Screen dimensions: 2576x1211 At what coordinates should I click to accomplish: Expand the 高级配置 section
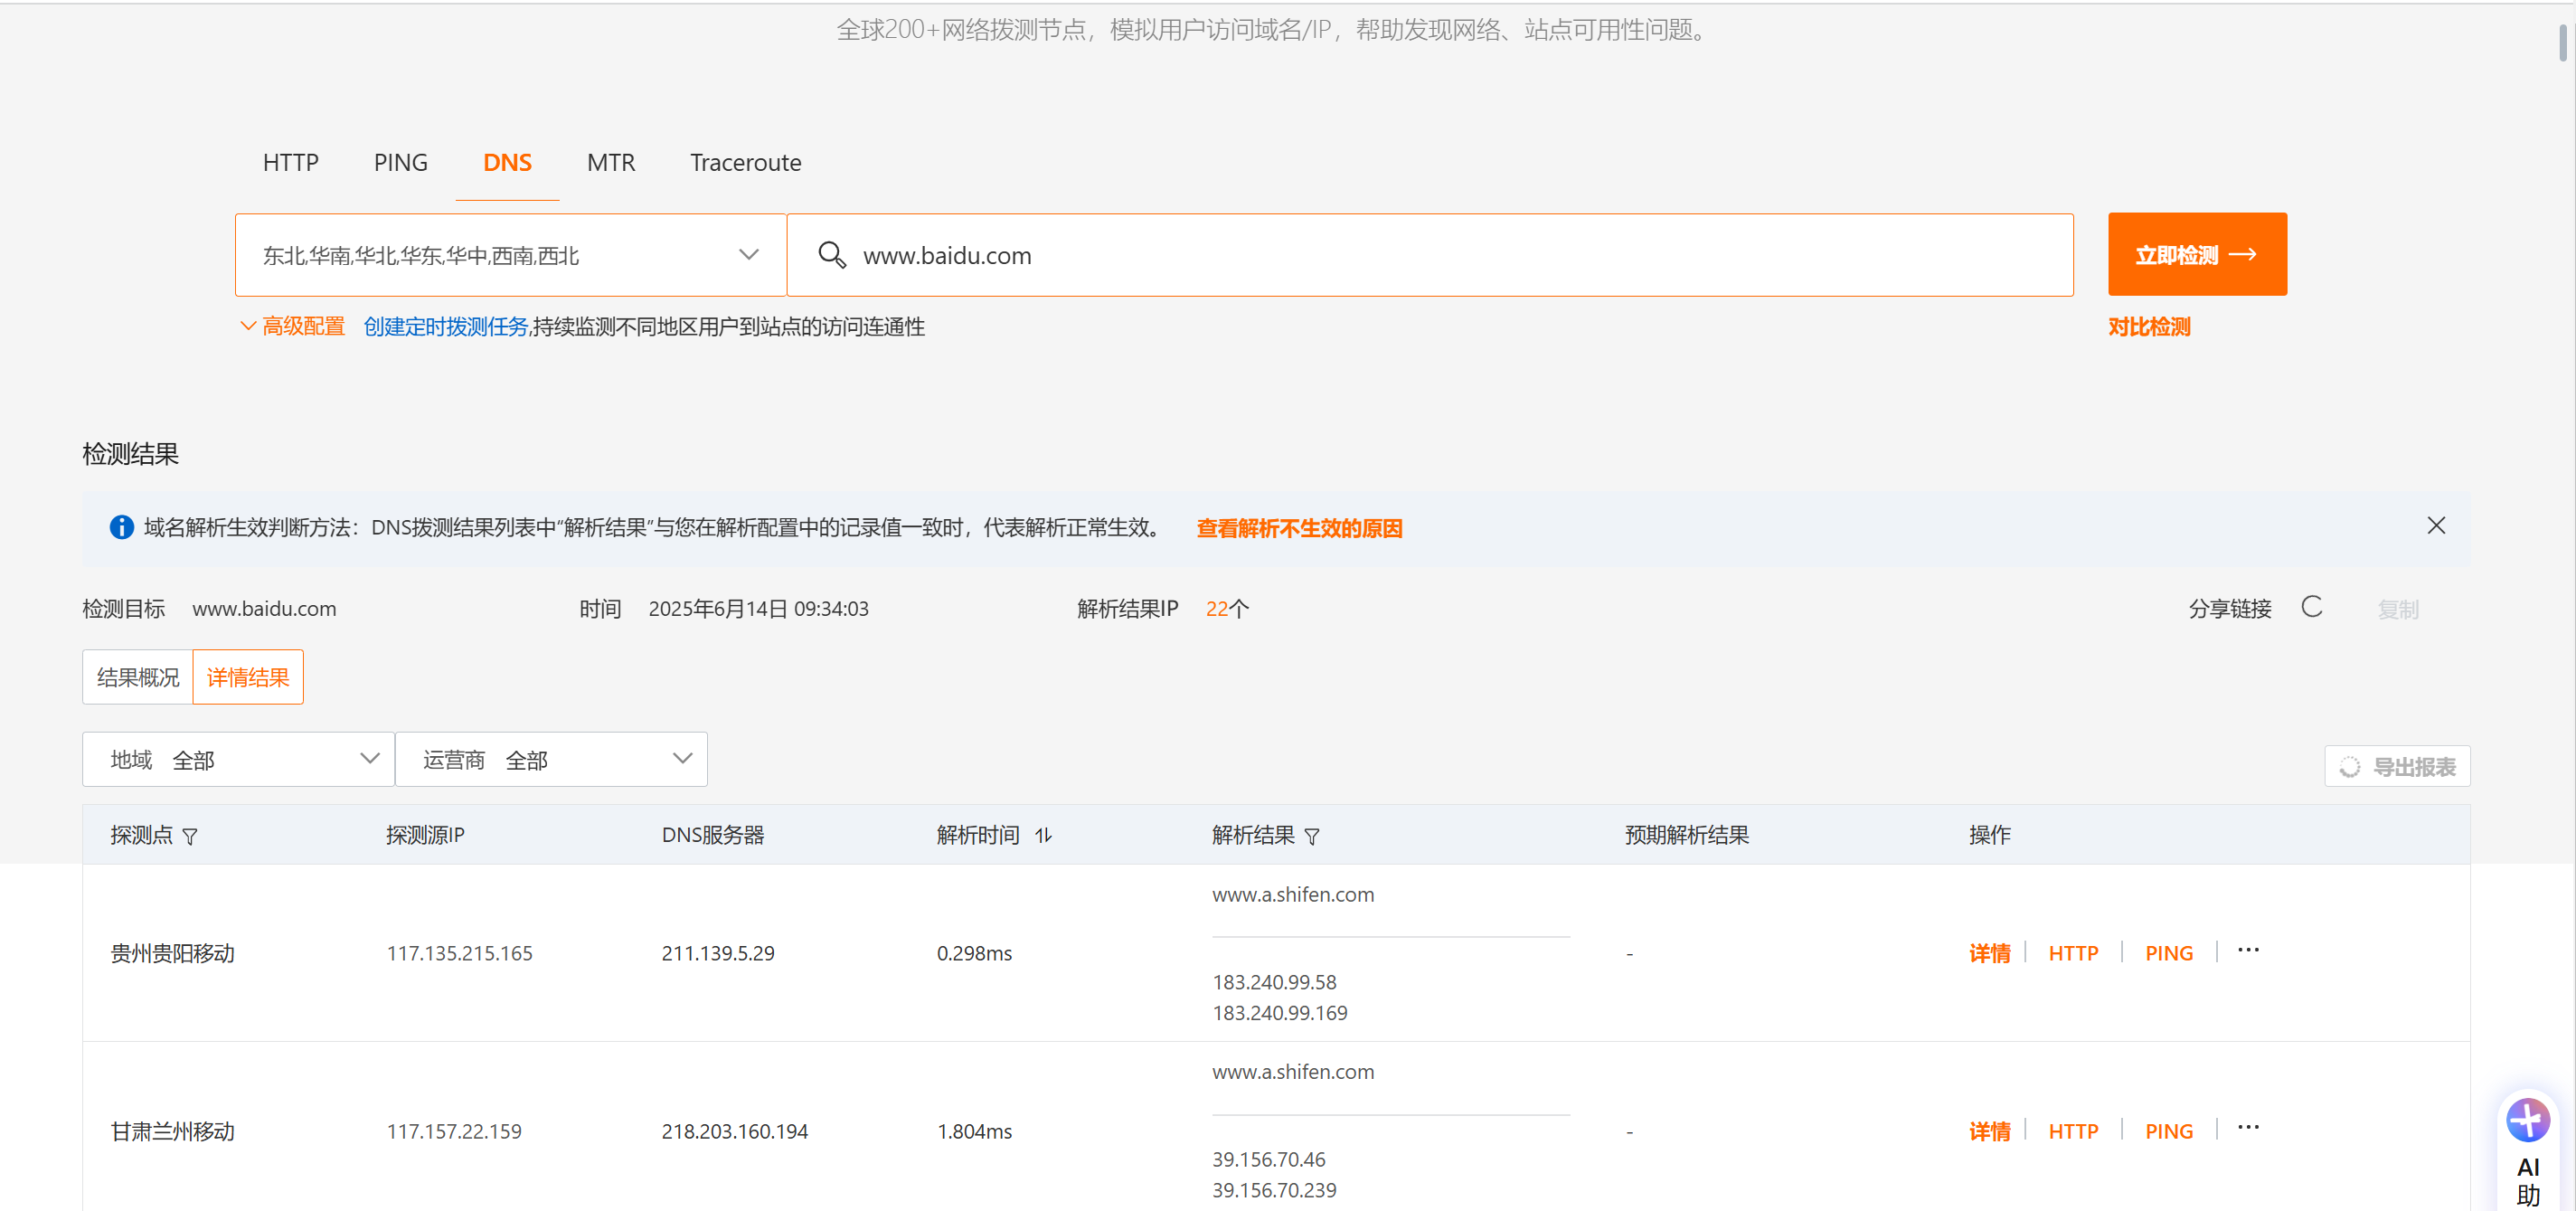tap(292, 327)
